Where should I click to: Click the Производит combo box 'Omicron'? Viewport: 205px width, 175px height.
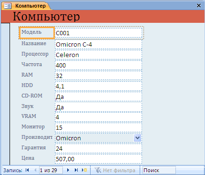pyautogui.click(x=98, y=138)
